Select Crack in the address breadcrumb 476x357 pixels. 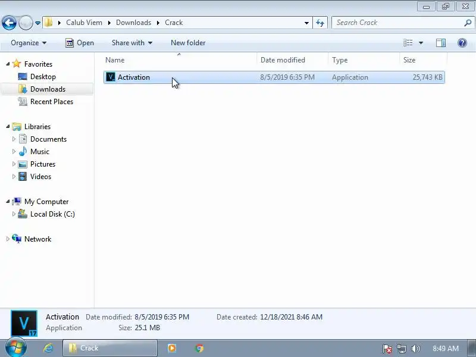[x=174, y=23]
